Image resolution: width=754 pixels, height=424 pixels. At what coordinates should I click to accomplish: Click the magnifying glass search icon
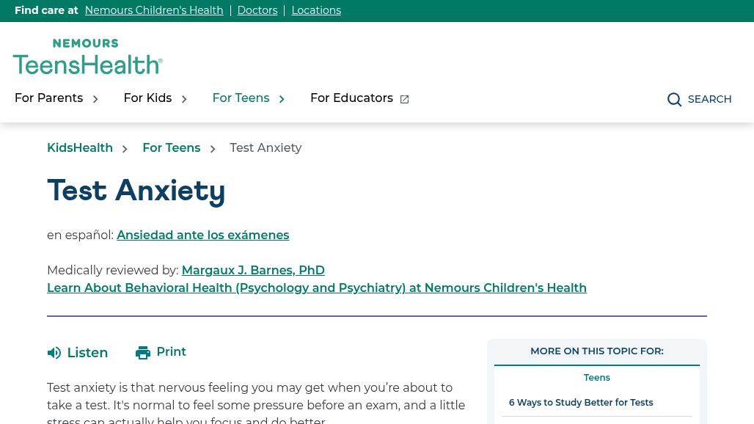pyautogui.click(x=674, y=100)
